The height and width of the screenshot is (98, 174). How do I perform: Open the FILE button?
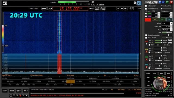(x=26, y=91)
